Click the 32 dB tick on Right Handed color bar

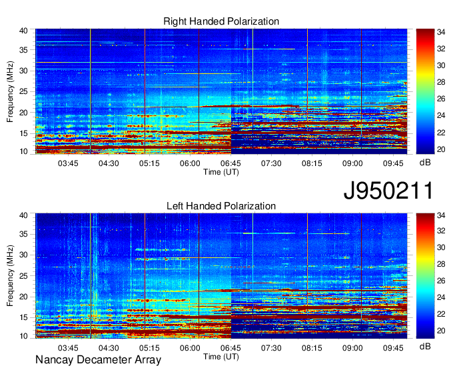[441, 49]
